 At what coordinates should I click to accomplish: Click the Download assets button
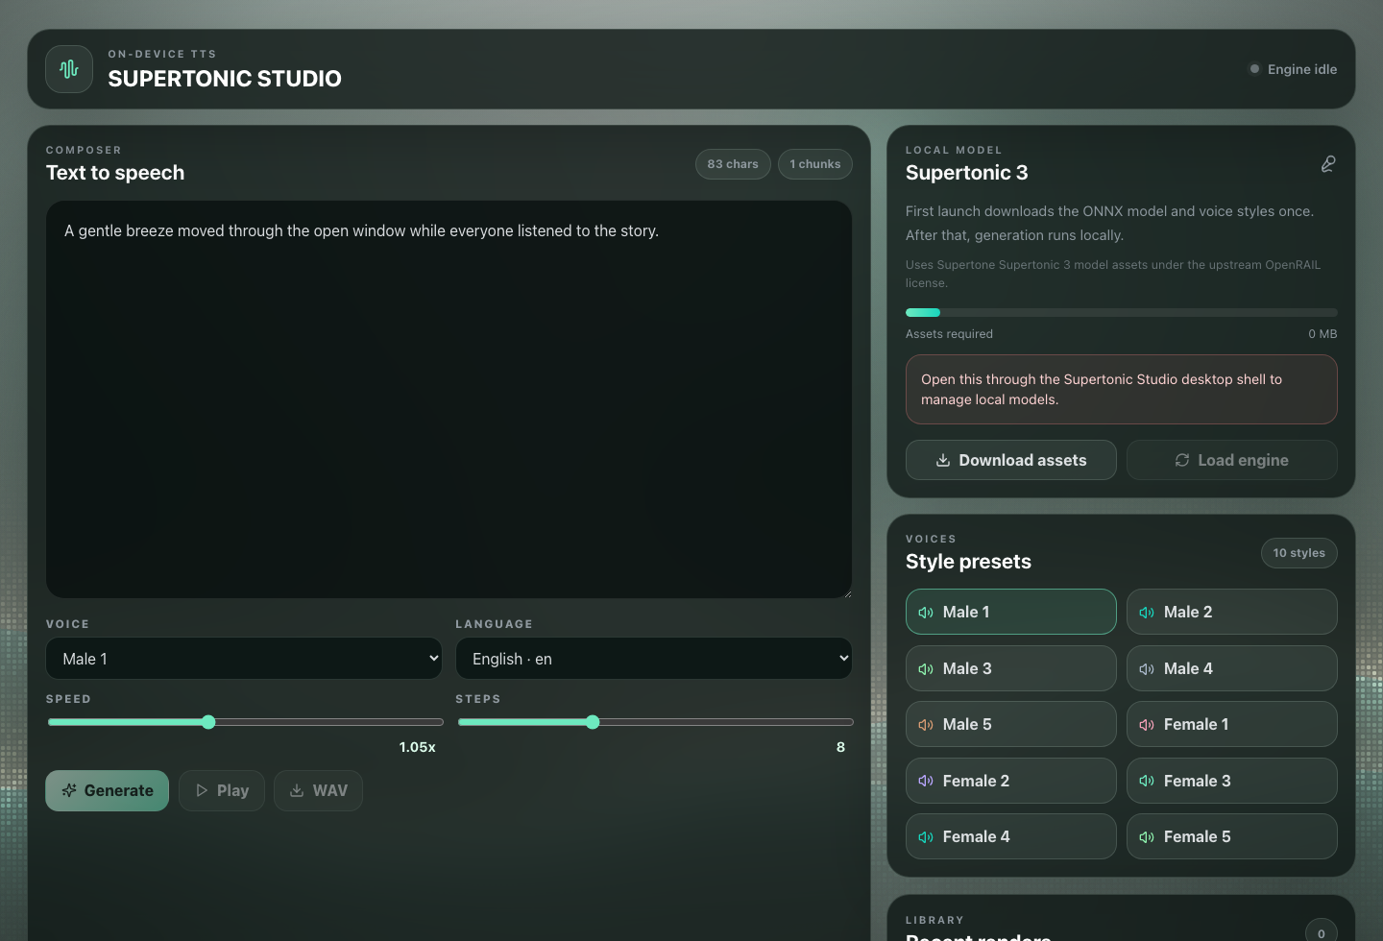[x=1011, y=460]
